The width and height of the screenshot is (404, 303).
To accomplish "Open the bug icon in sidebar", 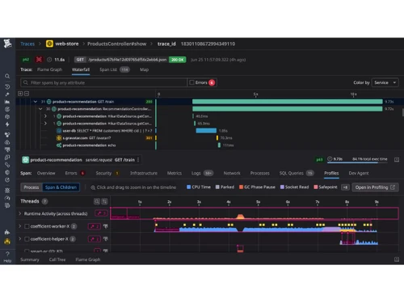I will (7, 190).
